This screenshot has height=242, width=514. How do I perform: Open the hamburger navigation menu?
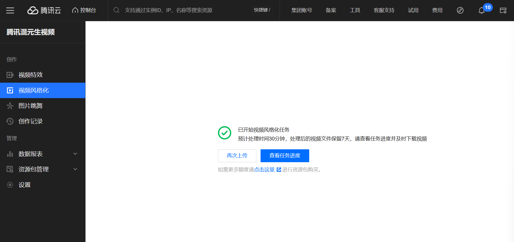pos(10,11)
